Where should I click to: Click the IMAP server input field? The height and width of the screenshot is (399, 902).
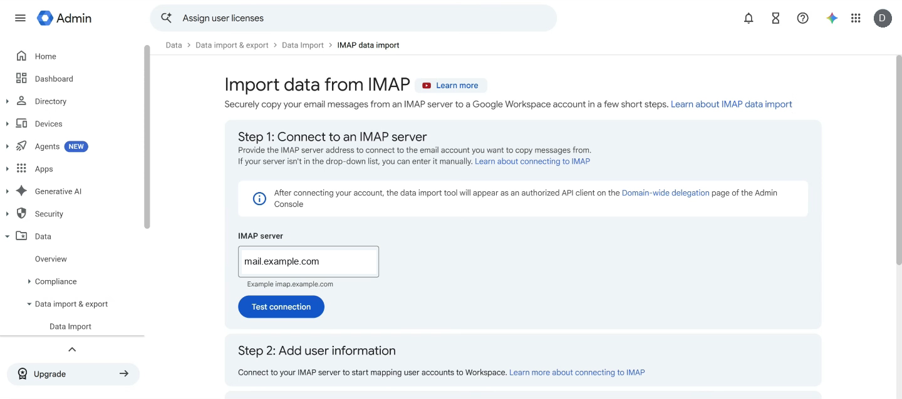[x=308, y=261]
